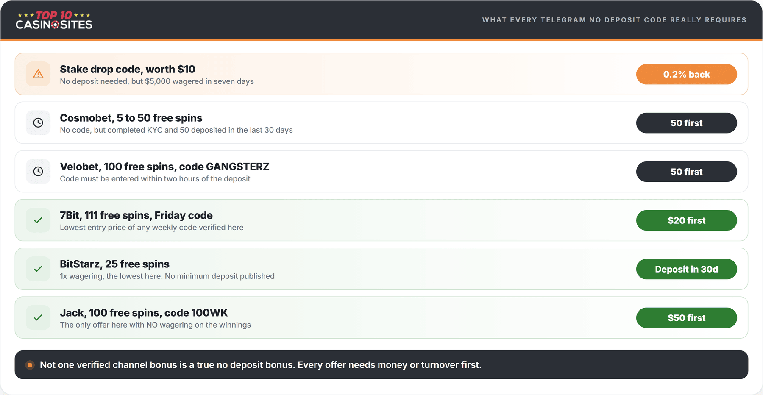Click the title Velobet, 100 free spins, code GANGSTERZ
Viewport: 763px width, 395px height.
[x=164, y=167]
